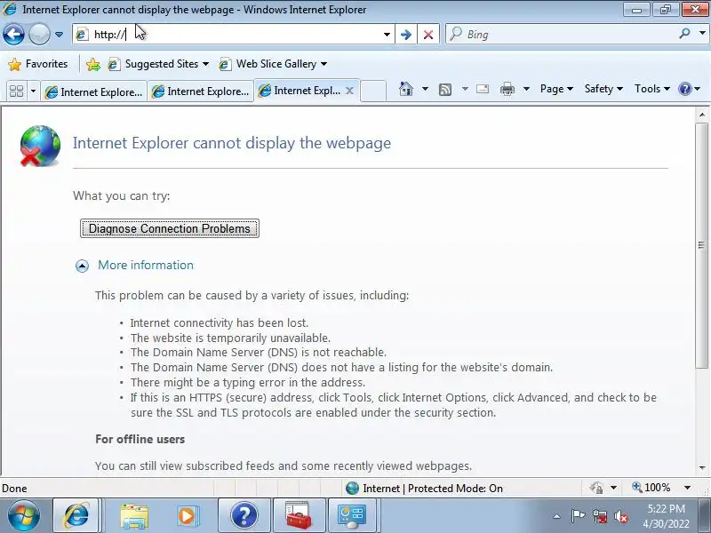Viewport: 711px width, 533px height.
Task: Click the Read Mail icon
Action: [483, 89]
